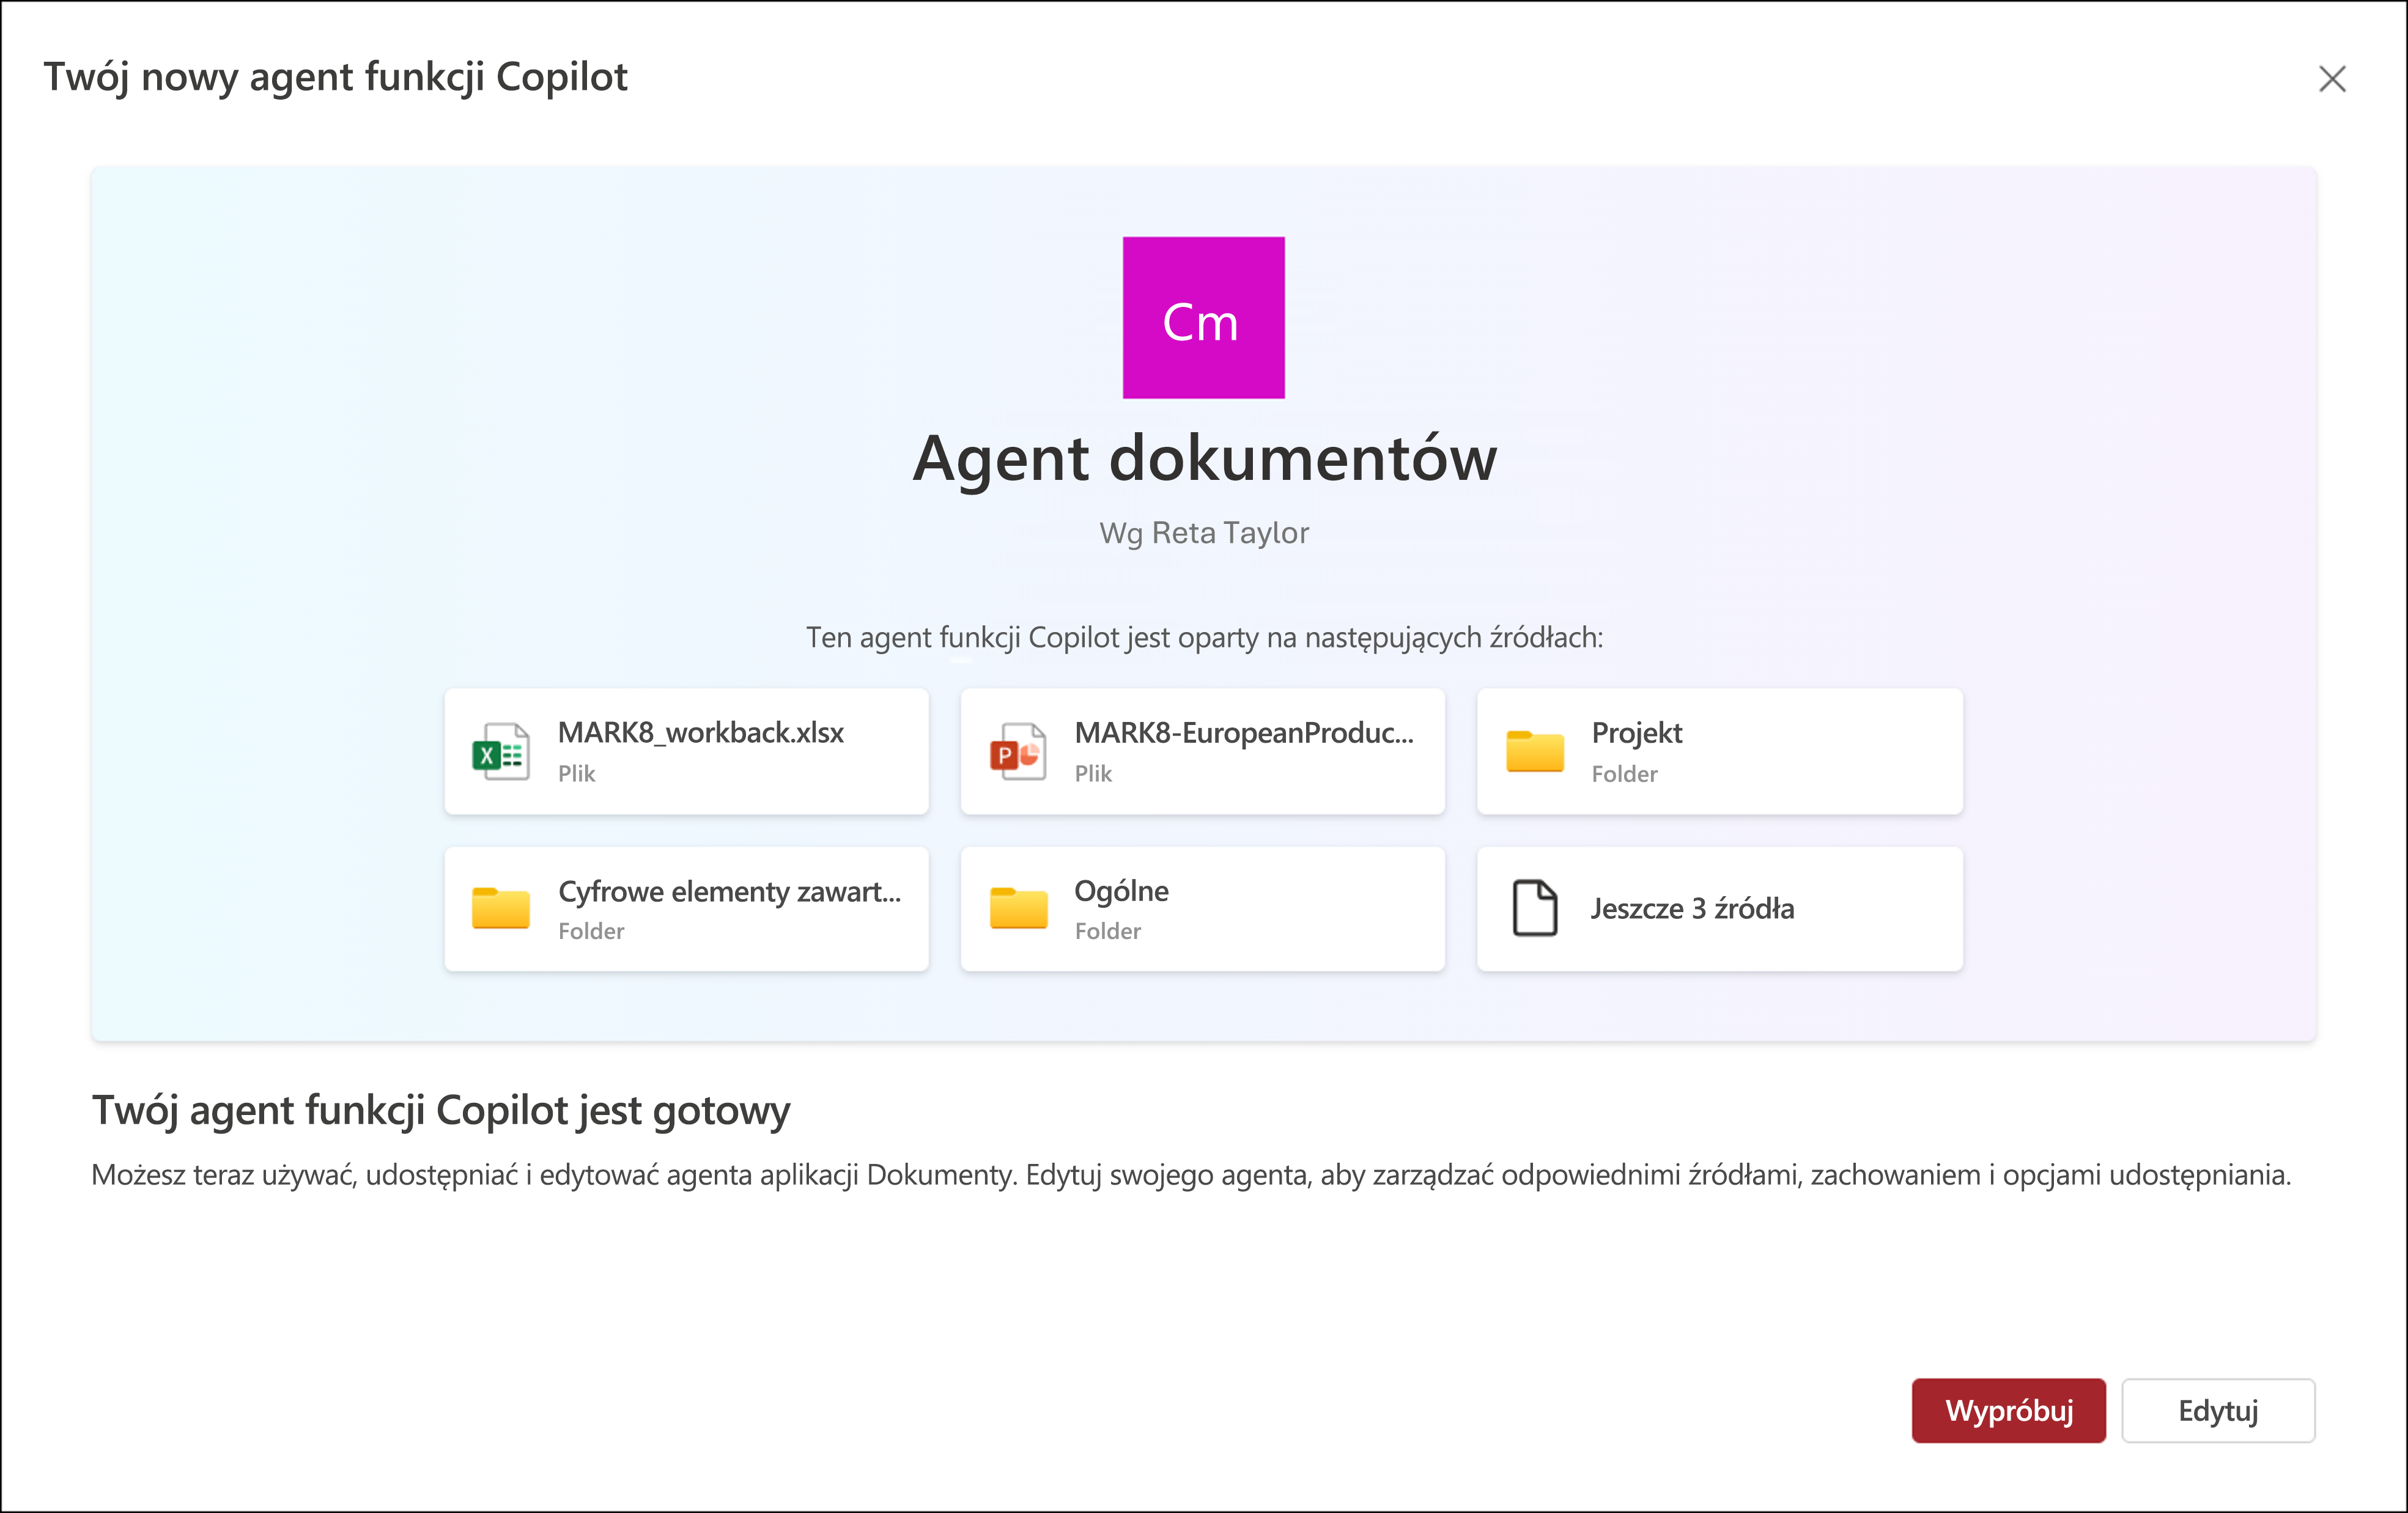The width and height of the screenshot is (2408, 1513).
Task: Click the Folder label under Cyfrowe elementy
Action: tap(590, 931)
